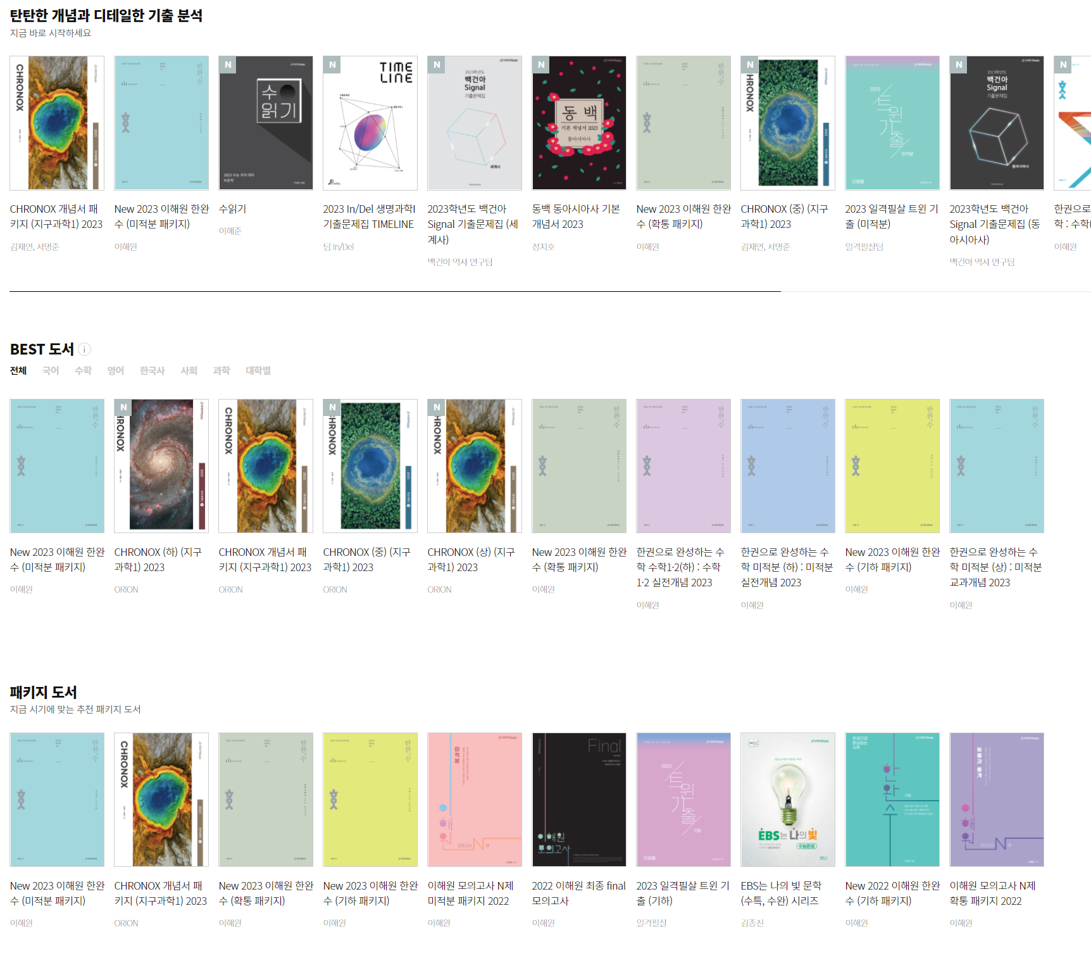Click the 백건아 Signal 세계사 book cover
The image size is (1091, 970).
point(475,123)
